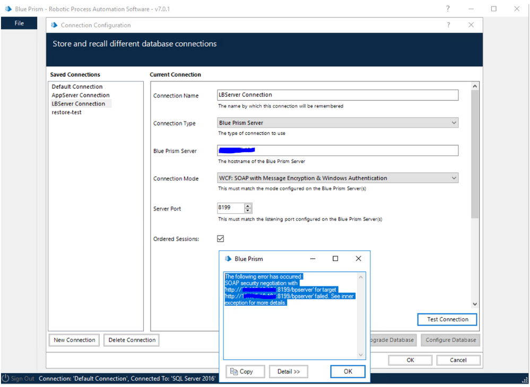
Task: Click Sign Out text in status bar
Action: (x=23, y=379)
